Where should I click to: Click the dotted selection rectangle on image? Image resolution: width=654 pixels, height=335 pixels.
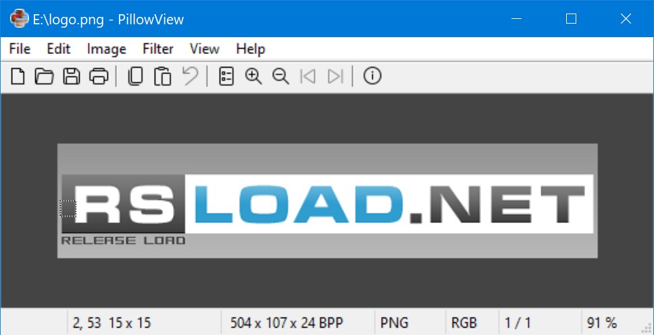pyautogui.click(x=68, y=209)
